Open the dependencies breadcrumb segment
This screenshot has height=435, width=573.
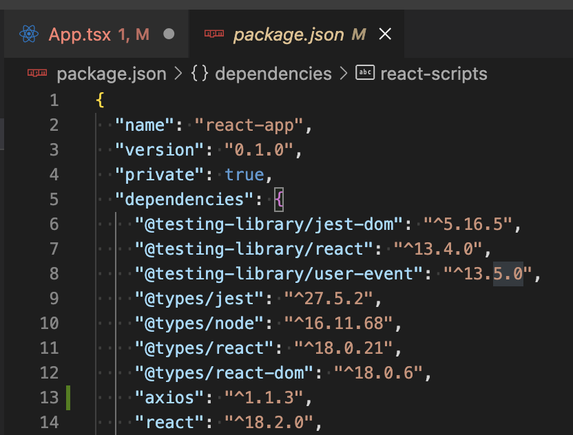coord(273,74)
